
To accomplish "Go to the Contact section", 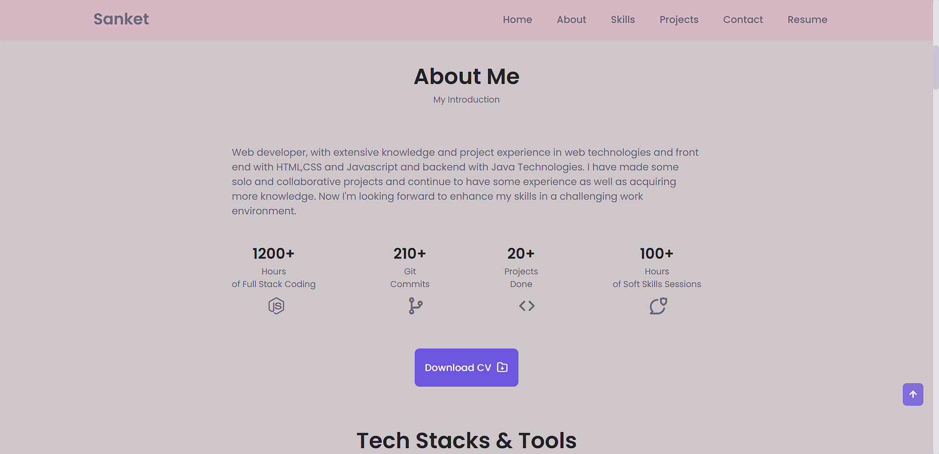I will point(743,20).
